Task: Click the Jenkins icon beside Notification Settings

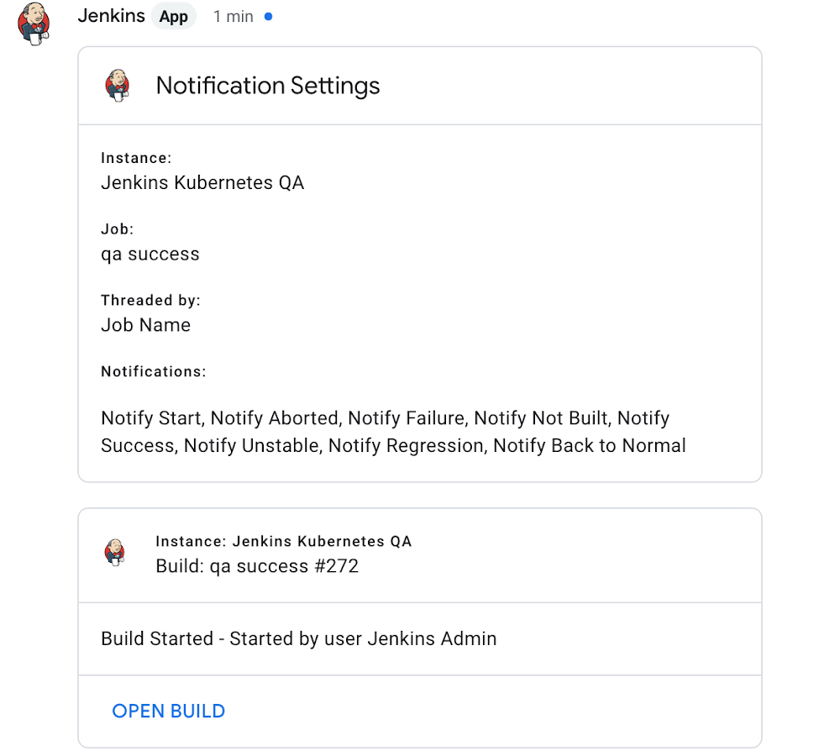Action: (118, 85)
